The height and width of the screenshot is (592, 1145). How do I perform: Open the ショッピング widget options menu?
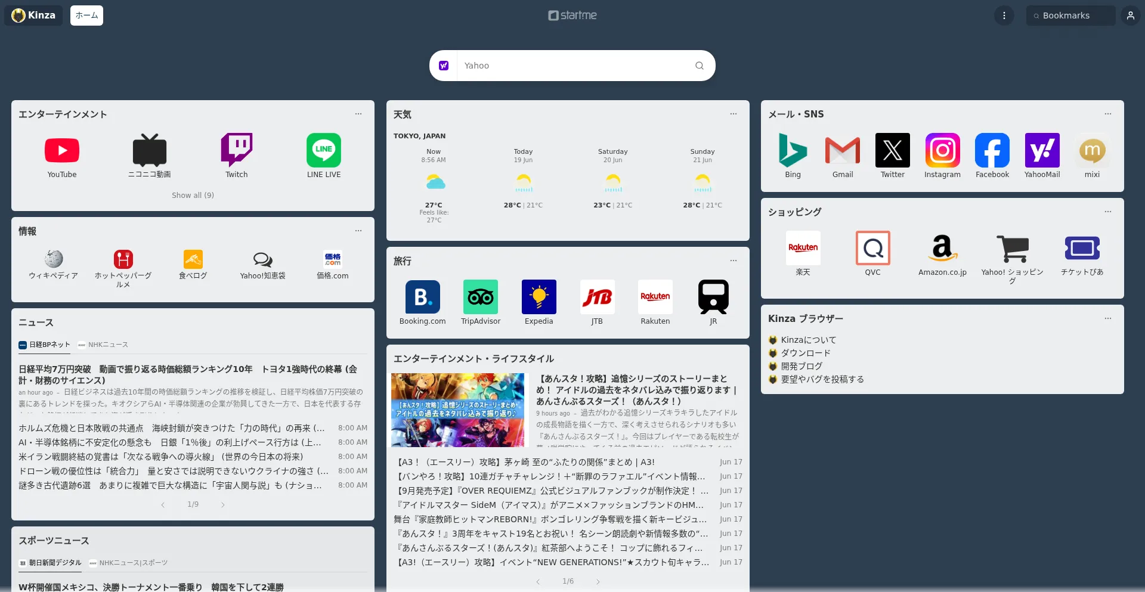(1108, 212)
